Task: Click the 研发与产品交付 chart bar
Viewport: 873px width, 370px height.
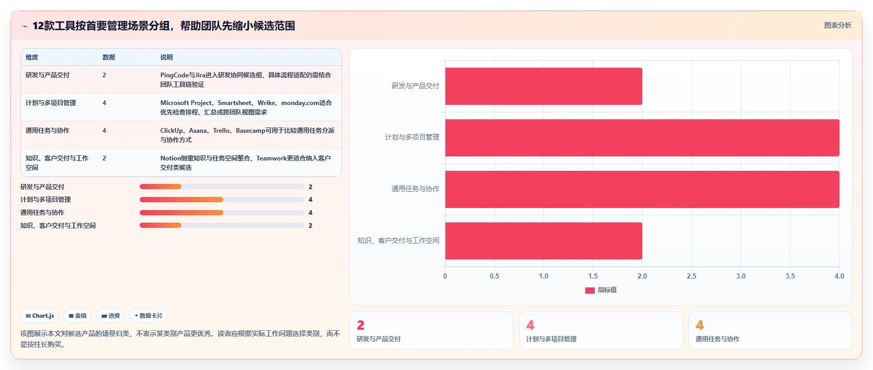Action: click(543, 86)
